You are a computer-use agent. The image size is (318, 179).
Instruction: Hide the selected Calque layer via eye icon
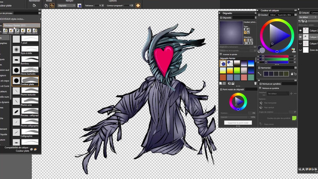click(301, 37)
